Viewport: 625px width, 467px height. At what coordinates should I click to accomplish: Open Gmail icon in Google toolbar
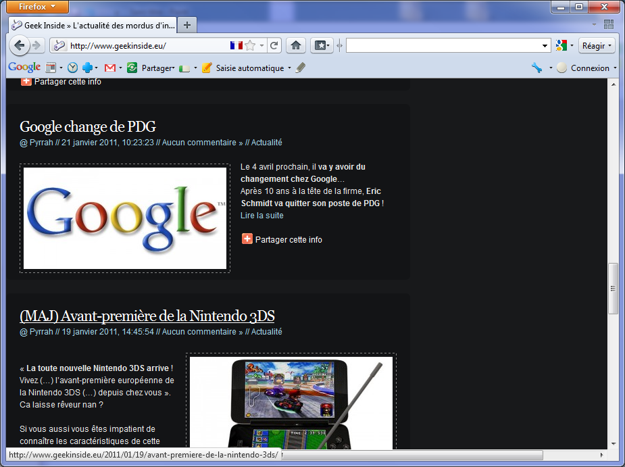pos(110,68)
